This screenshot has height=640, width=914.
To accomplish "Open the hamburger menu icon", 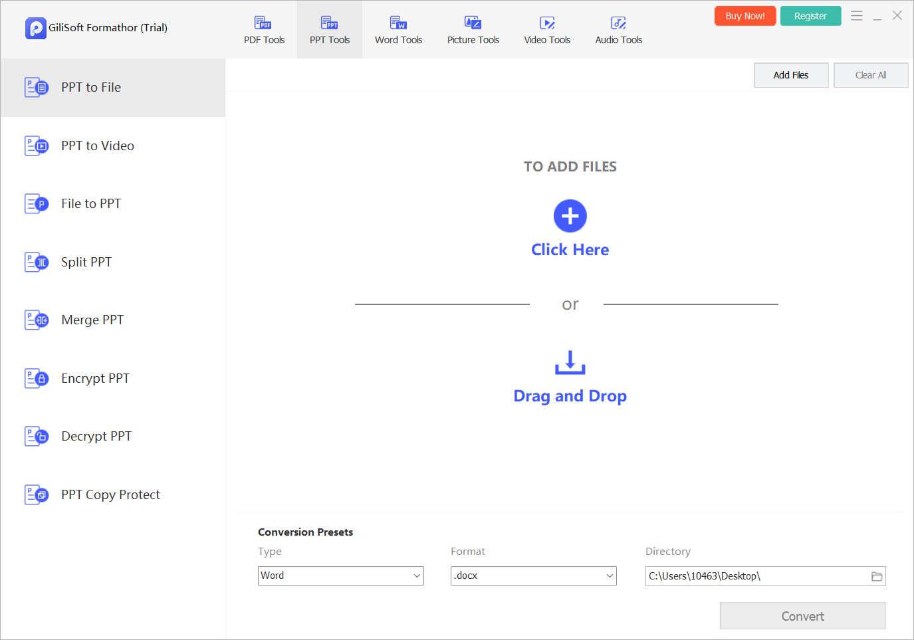I will pos(857,15).
